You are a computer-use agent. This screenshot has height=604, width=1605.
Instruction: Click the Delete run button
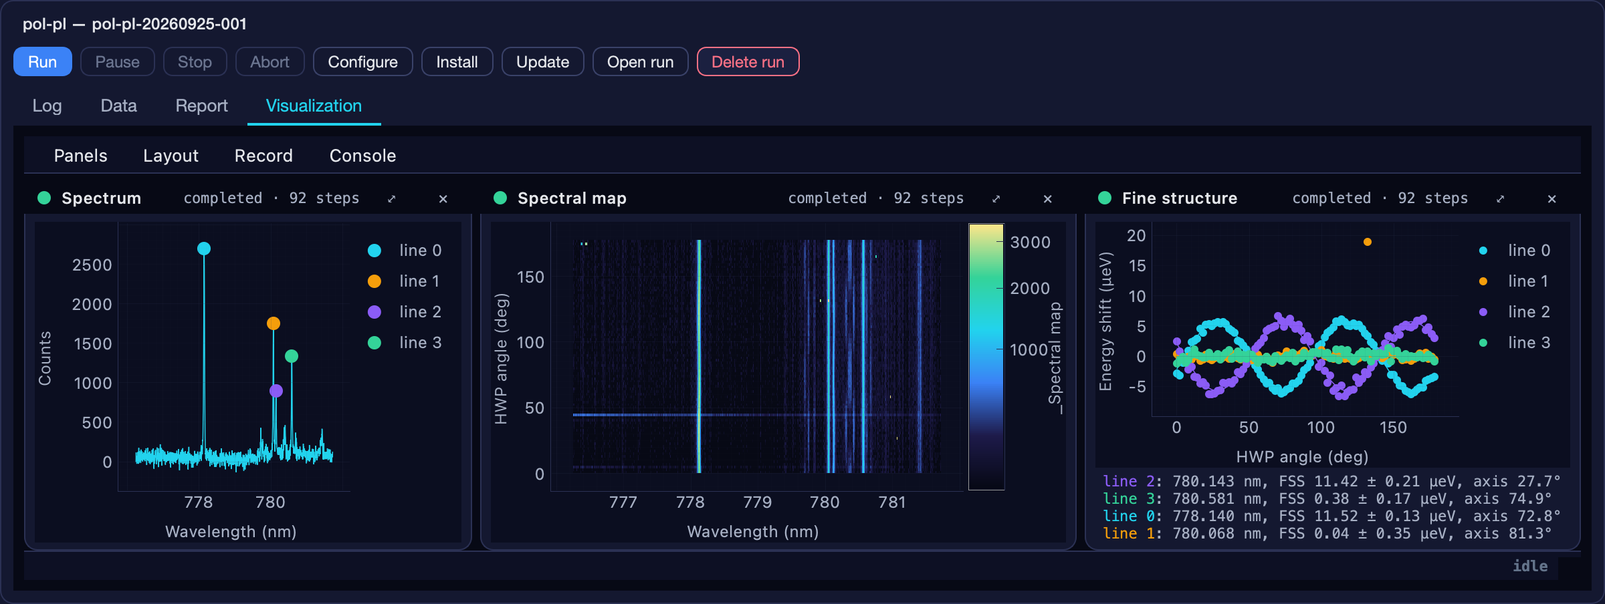pyautogui.click(x=748, y=61)
